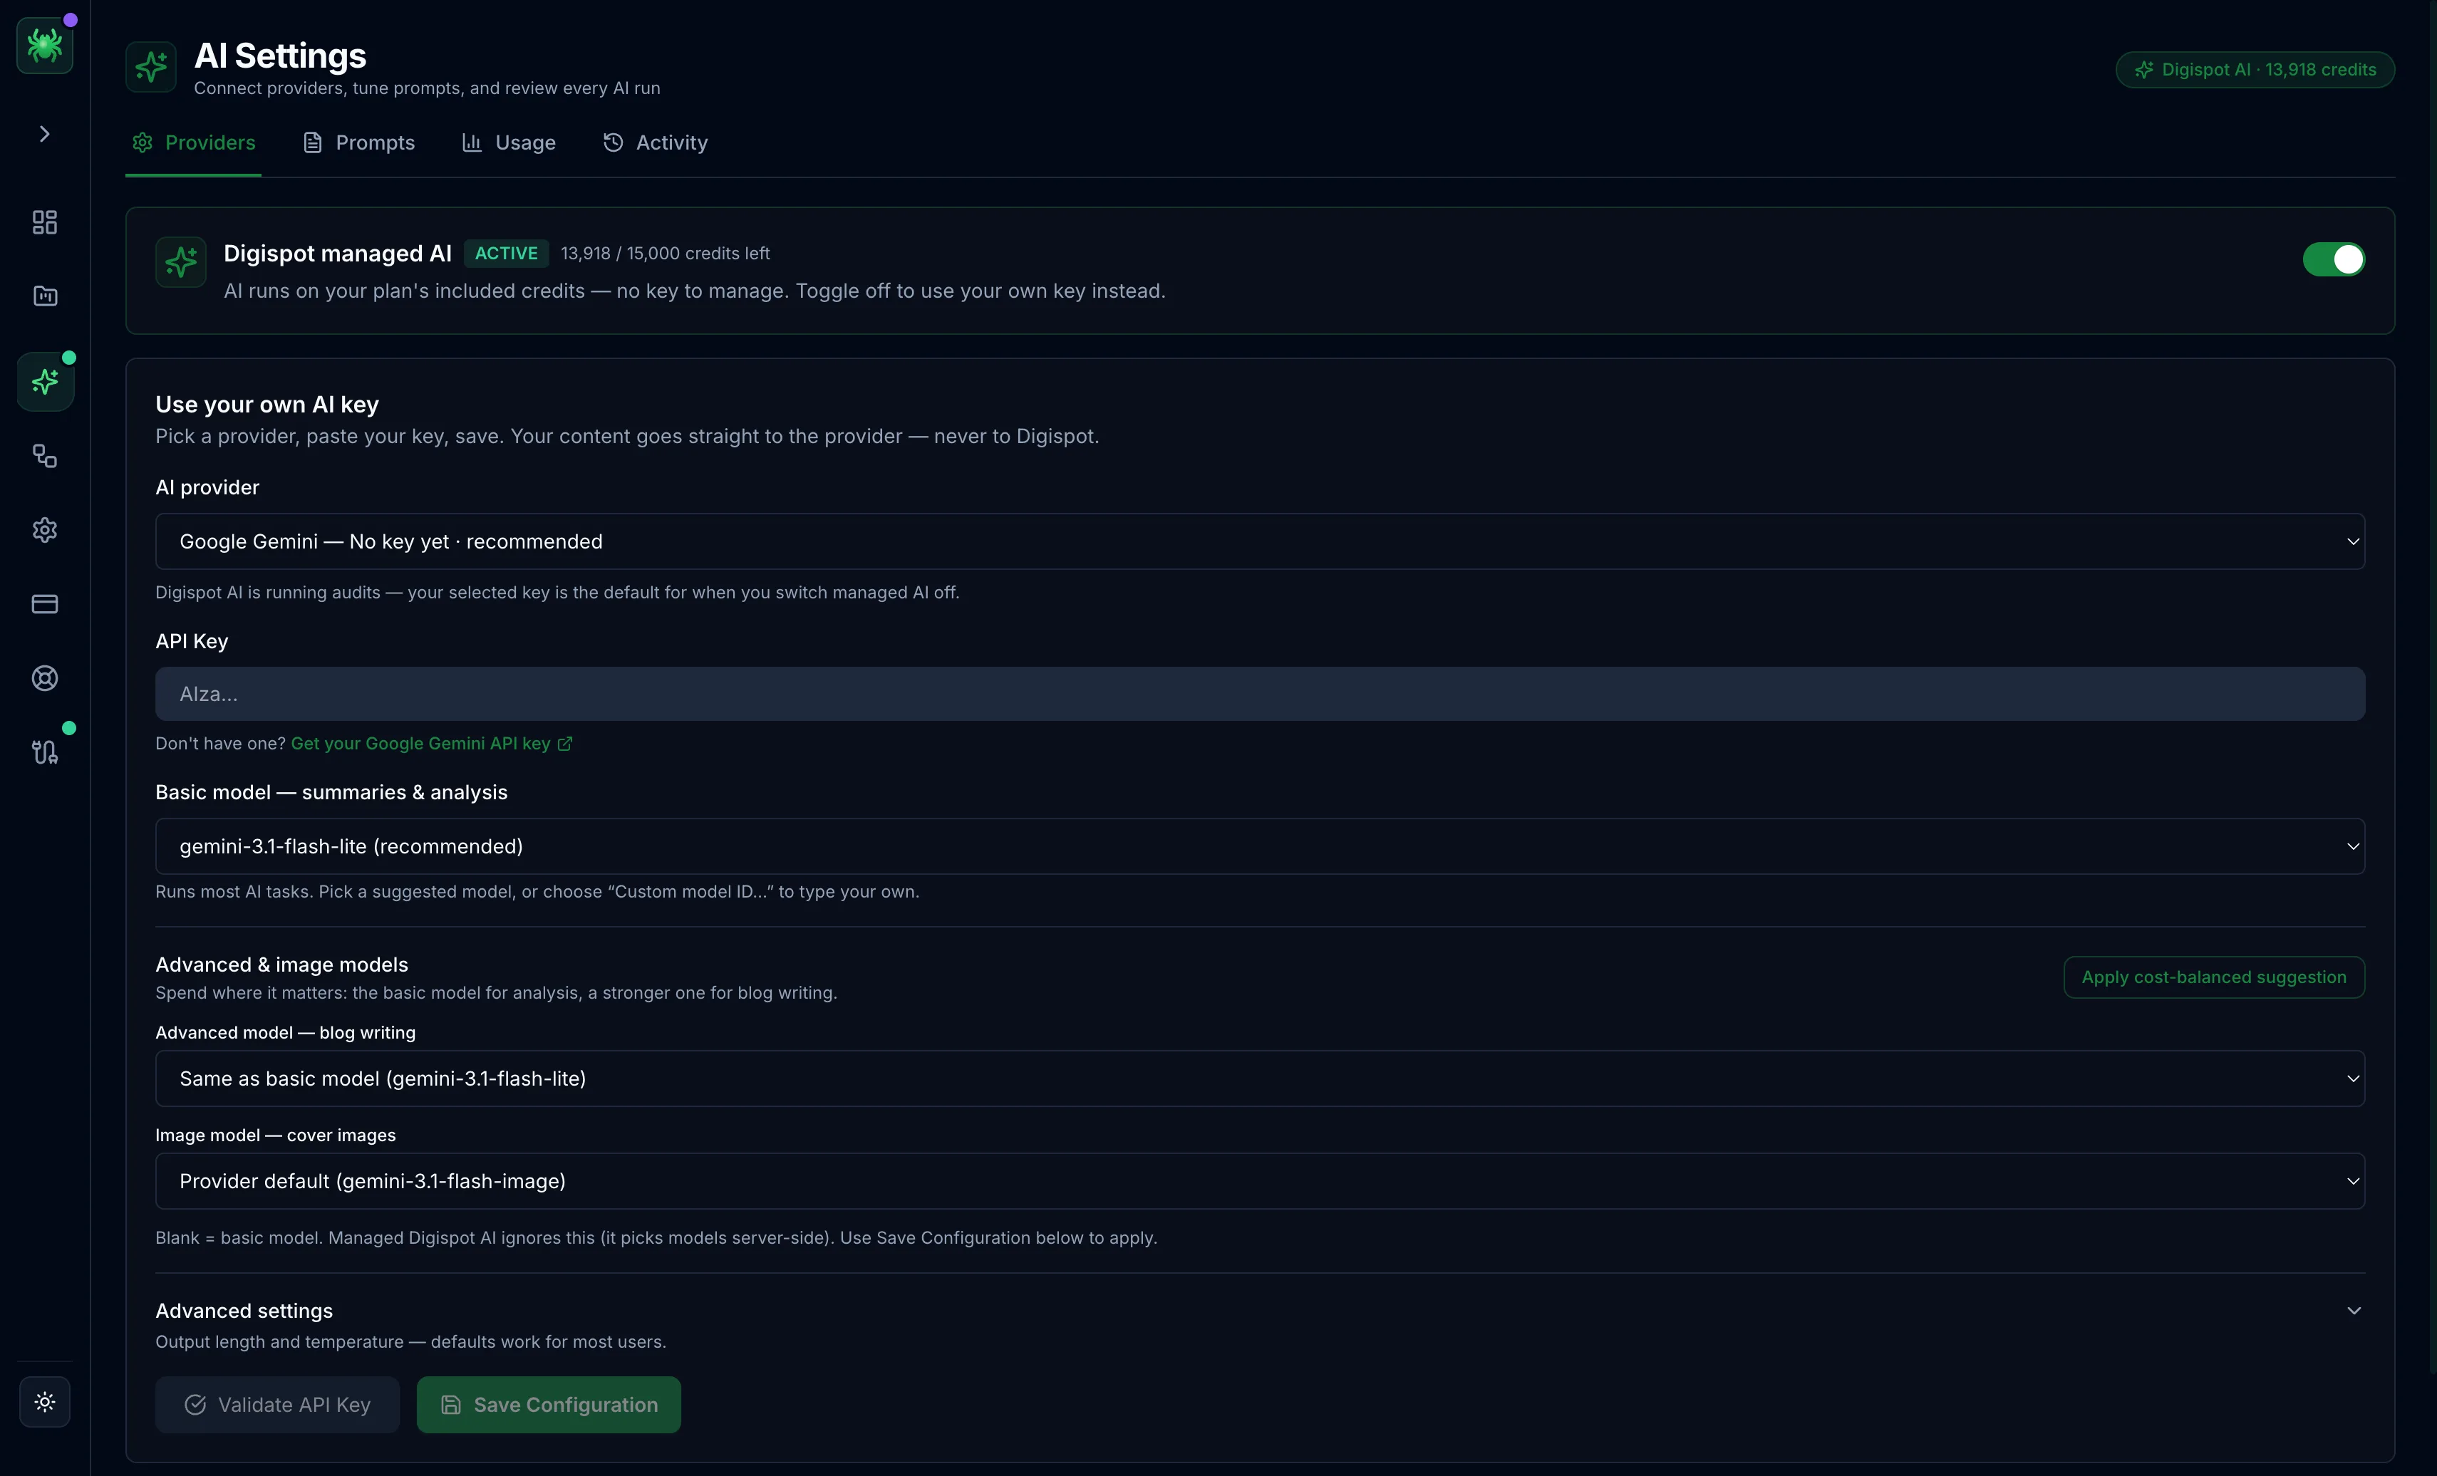Open the billing card icon in sidebar

coord(44,604)
